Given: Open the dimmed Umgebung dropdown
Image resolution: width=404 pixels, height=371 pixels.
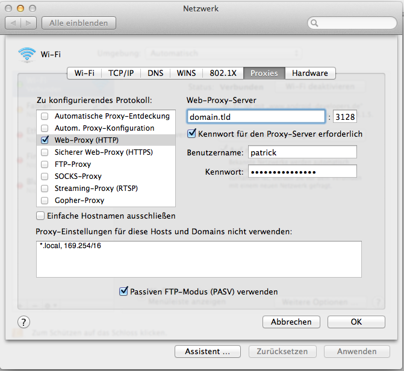Looking at the screenshot, I should tap(223, 54).
